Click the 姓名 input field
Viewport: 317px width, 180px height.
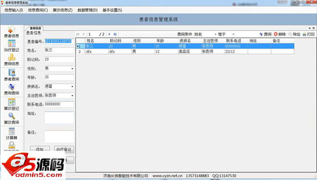(59, 50)
